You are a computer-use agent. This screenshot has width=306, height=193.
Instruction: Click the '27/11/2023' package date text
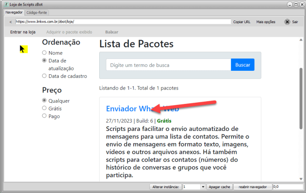119,121
